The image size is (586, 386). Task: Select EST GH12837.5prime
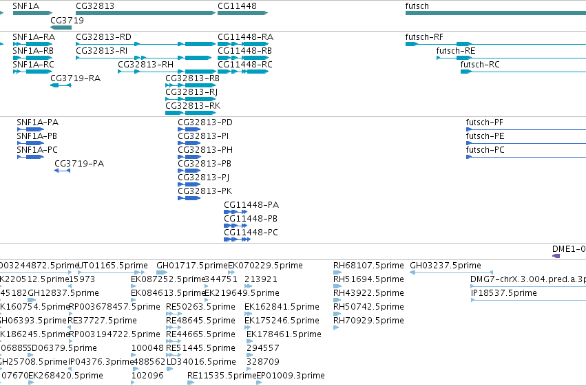(x=32, y=300)
